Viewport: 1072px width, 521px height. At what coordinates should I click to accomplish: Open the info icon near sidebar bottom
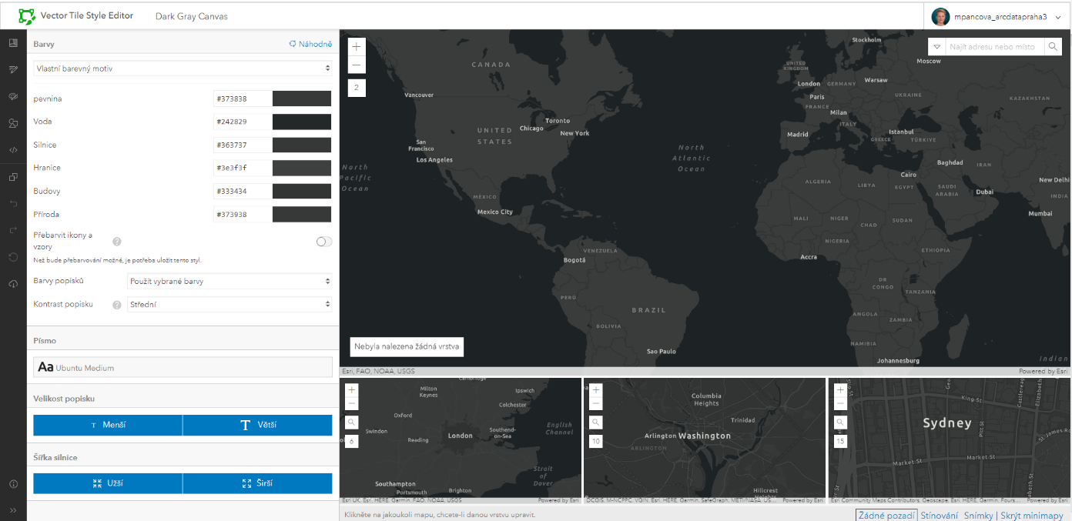coord(13,484)
